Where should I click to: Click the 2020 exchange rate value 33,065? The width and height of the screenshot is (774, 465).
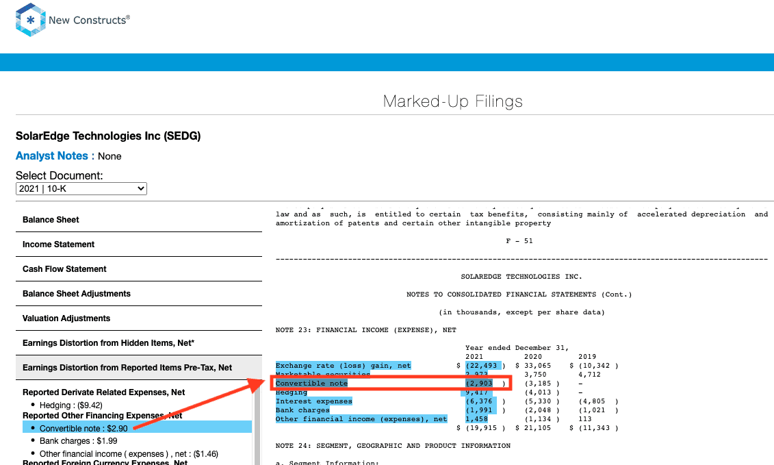pos(537,366)
